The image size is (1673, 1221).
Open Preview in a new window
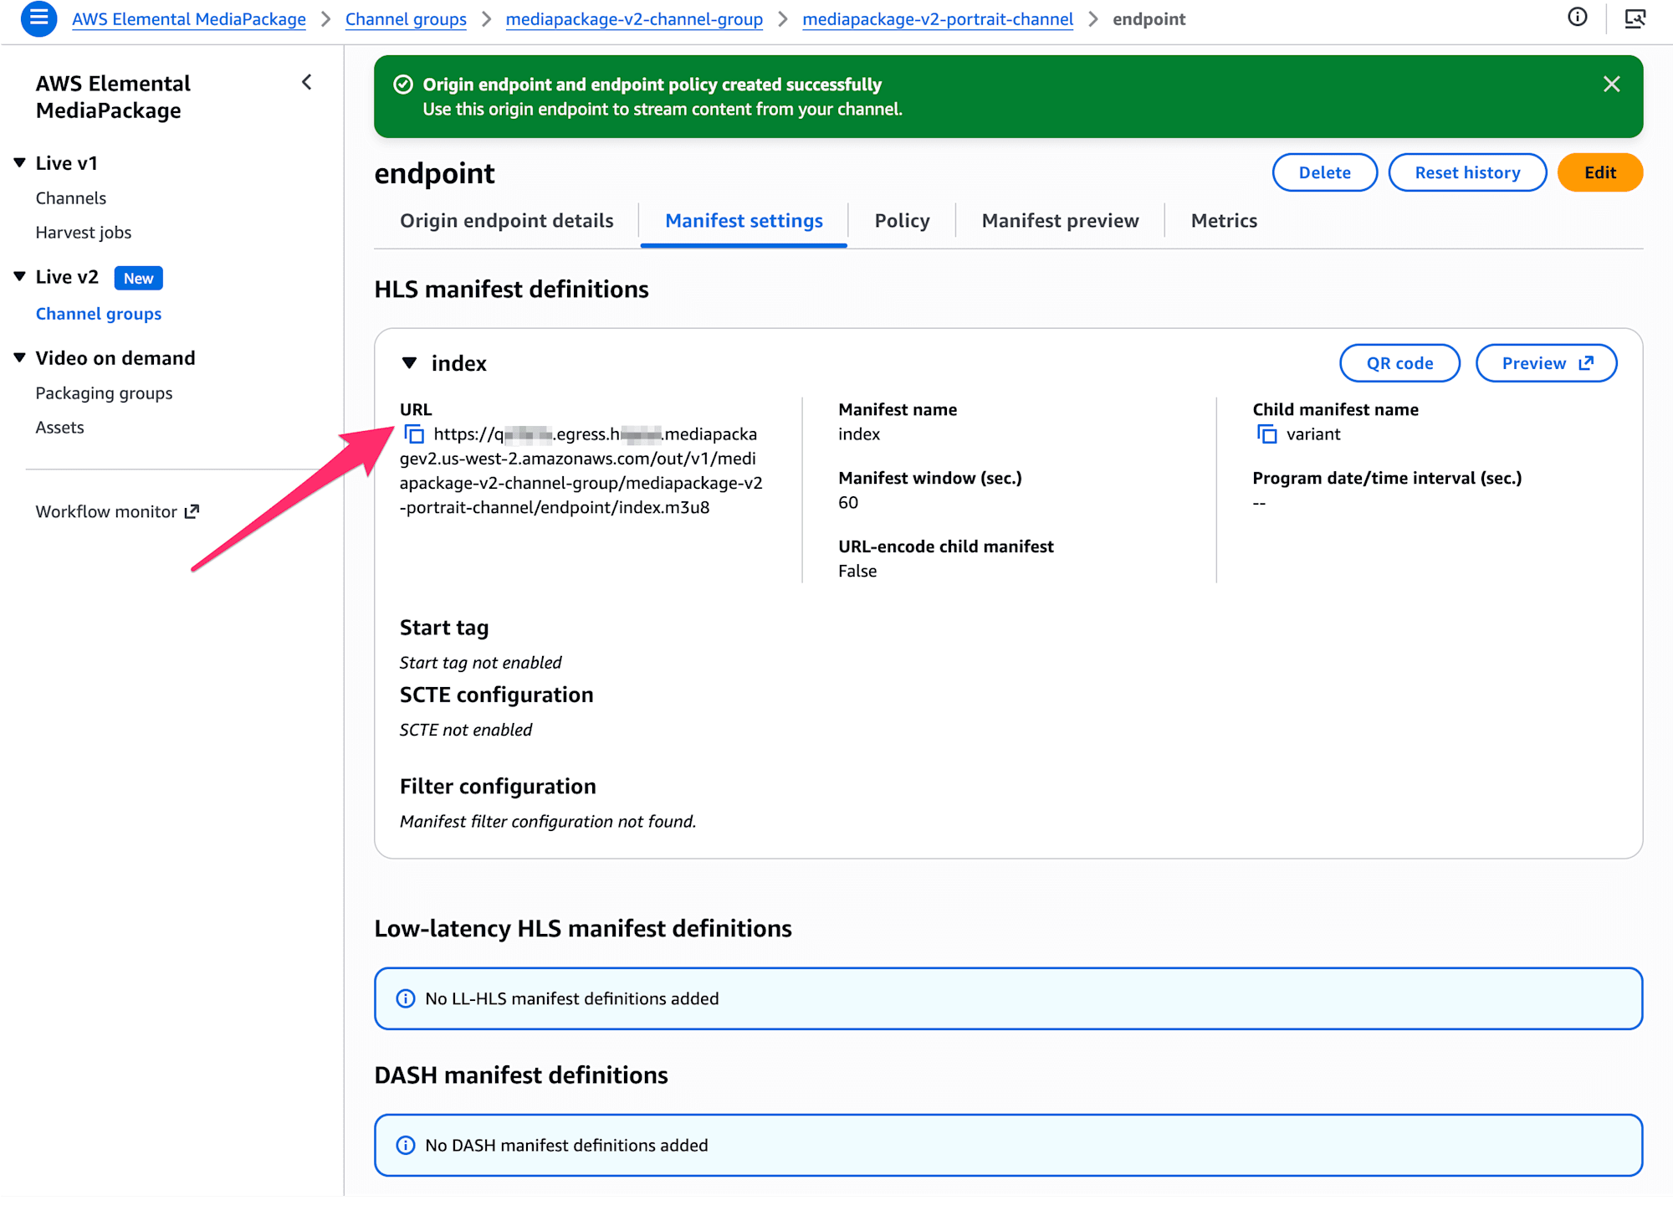point(1546,363)
